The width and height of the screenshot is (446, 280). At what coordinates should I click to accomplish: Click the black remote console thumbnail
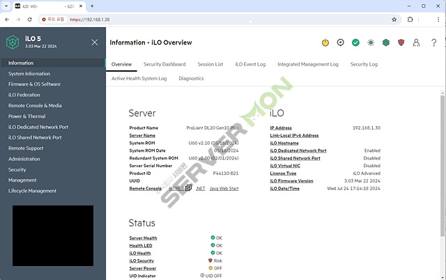click(x=53, y=235)
